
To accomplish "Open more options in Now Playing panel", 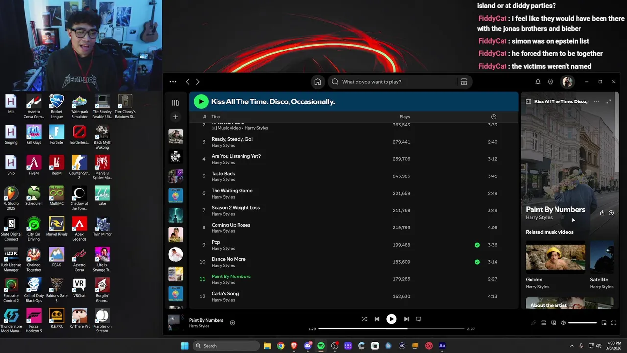I will (x=596, y=101).
